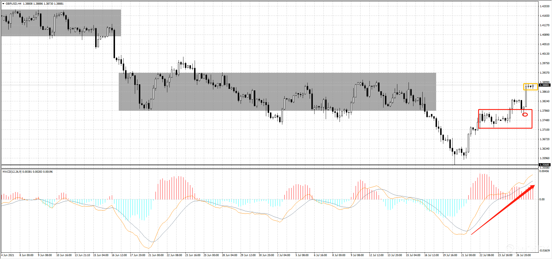Click the 1.36340 price scale label

[545, 149]
